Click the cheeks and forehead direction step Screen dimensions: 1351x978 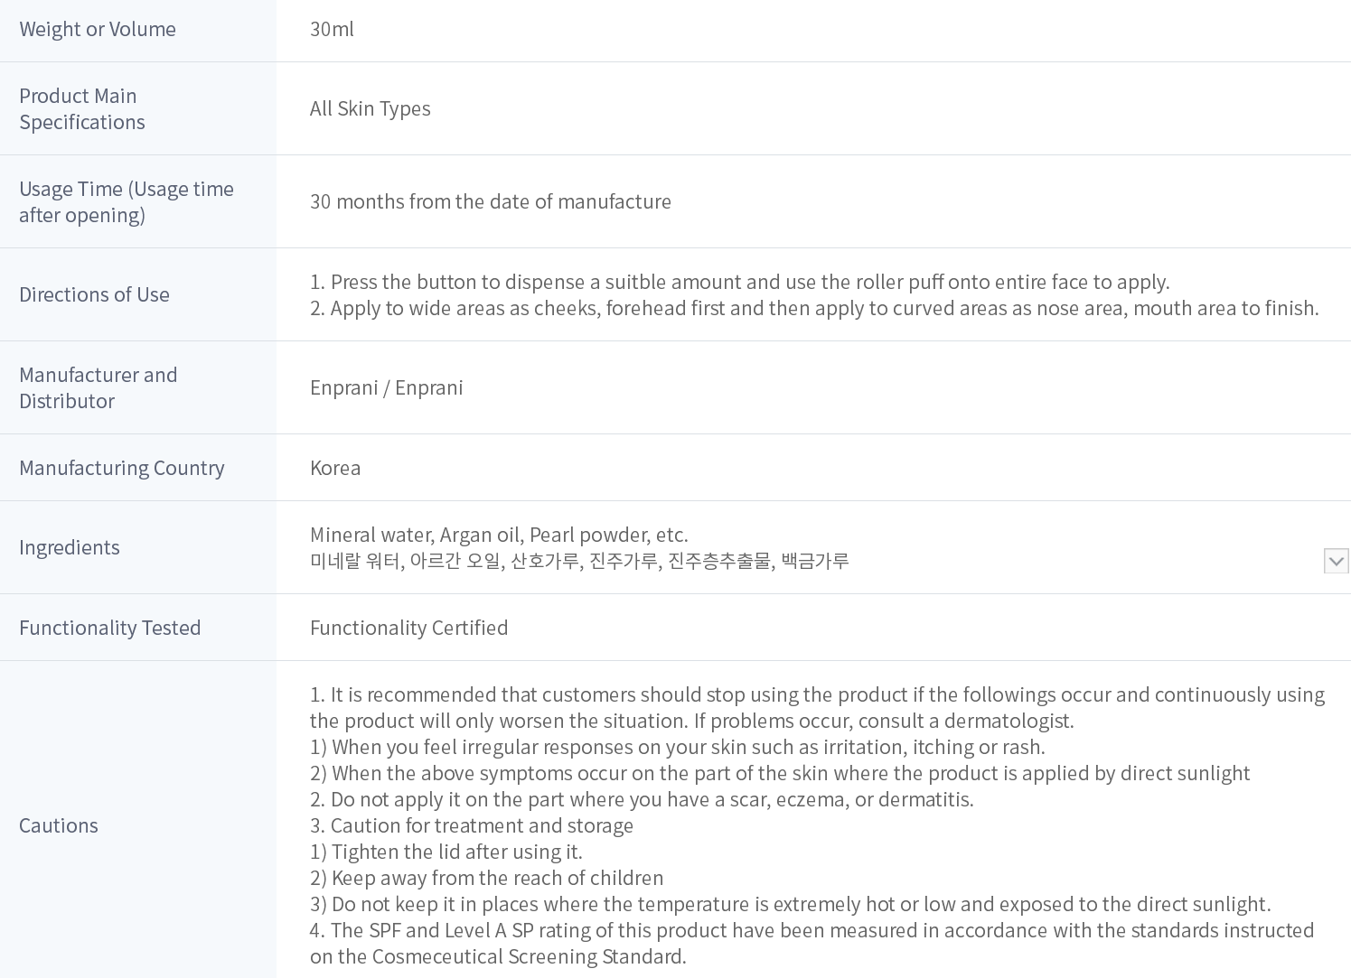[813, 308]
